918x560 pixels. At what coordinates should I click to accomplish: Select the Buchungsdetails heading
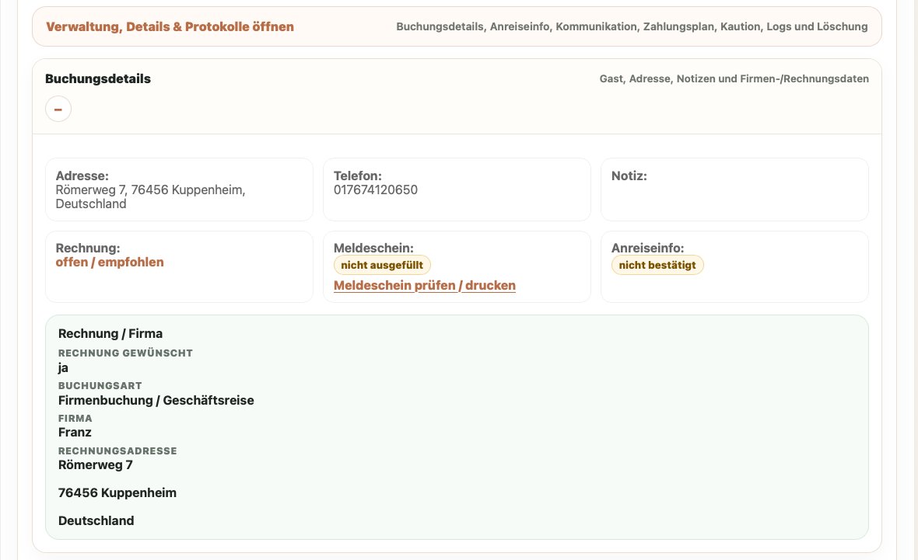coord(98,79)
